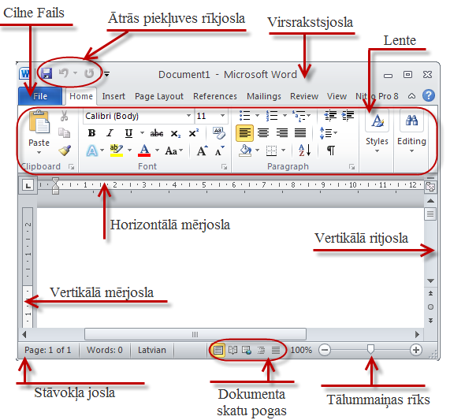Click the Copy icon under Cut
This screenshot has height=420, width=450.
(65, 132)
